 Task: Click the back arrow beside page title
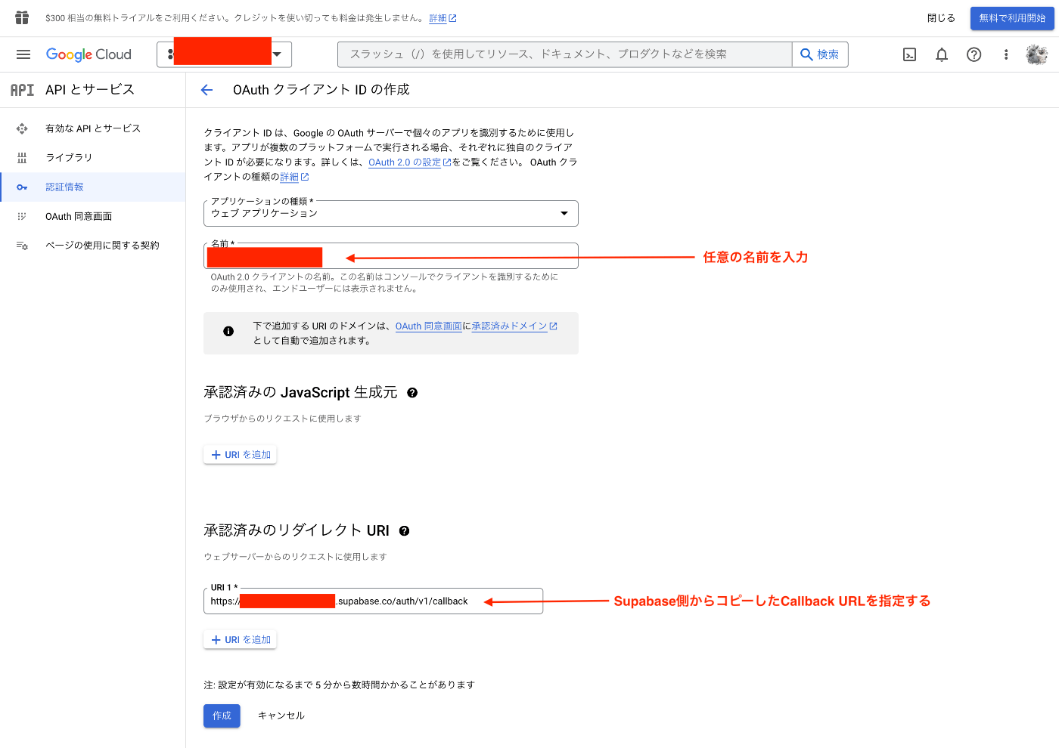click(207, 90)
